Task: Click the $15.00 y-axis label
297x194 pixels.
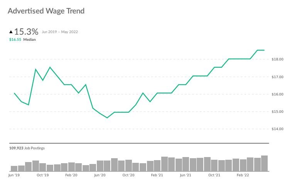Action: 278,112
